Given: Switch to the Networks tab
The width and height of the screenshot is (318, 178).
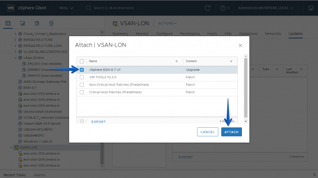Looking at the screenshot, I should click(x=273, y=33).
